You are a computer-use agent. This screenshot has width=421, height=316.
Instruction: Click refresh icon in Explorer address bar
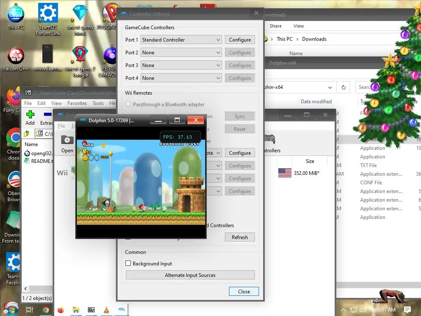pos(343,87)
